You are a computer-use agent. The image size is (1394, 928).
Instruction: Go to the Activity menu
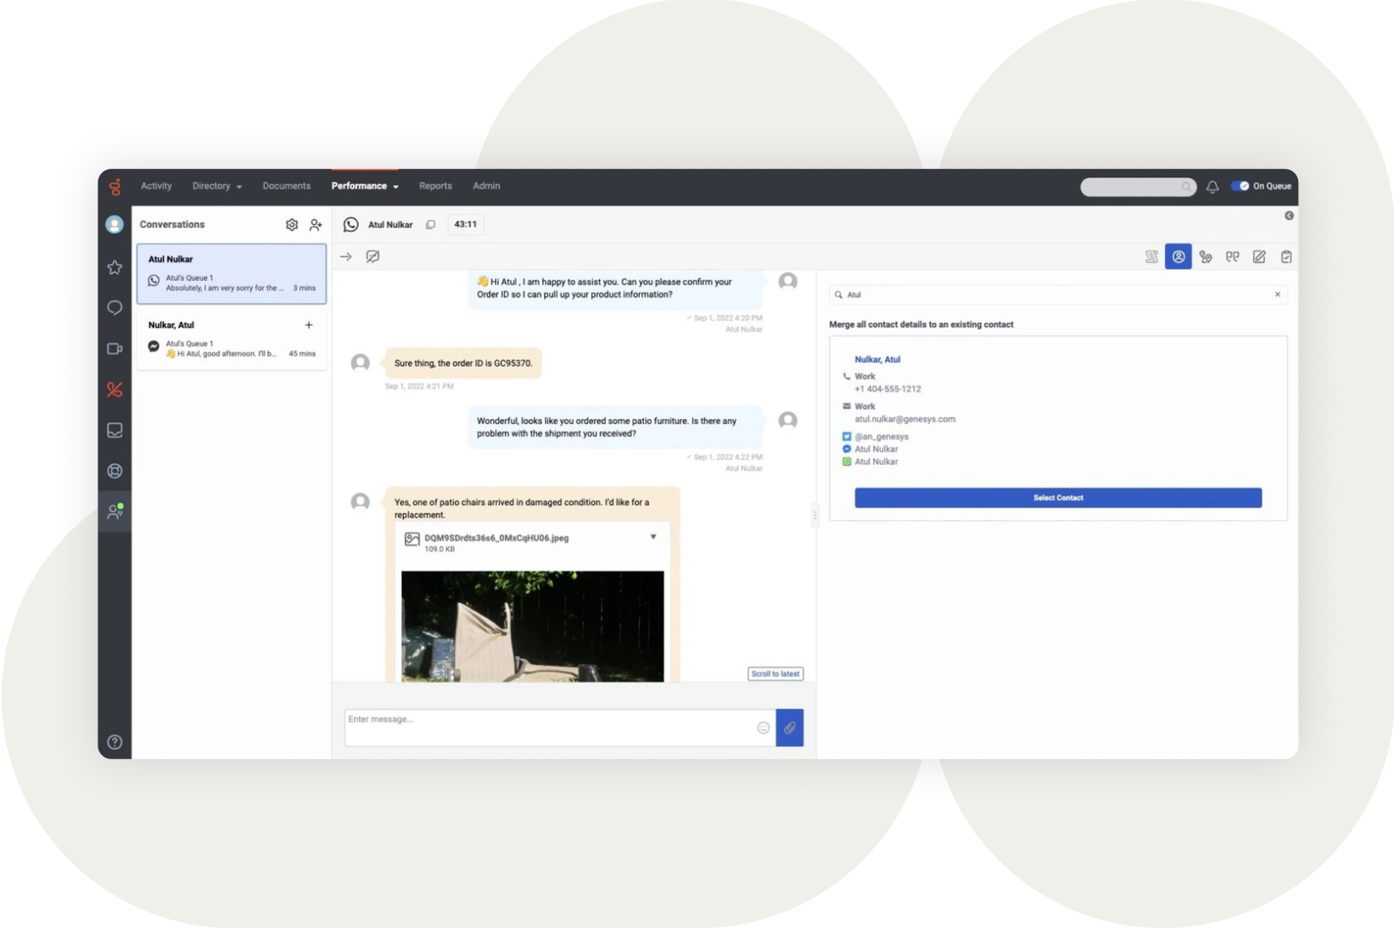coord(156,187)
